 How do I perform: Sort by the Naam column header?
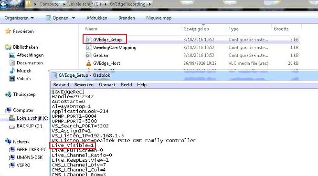pyautogui.click(x=91, y=29)
